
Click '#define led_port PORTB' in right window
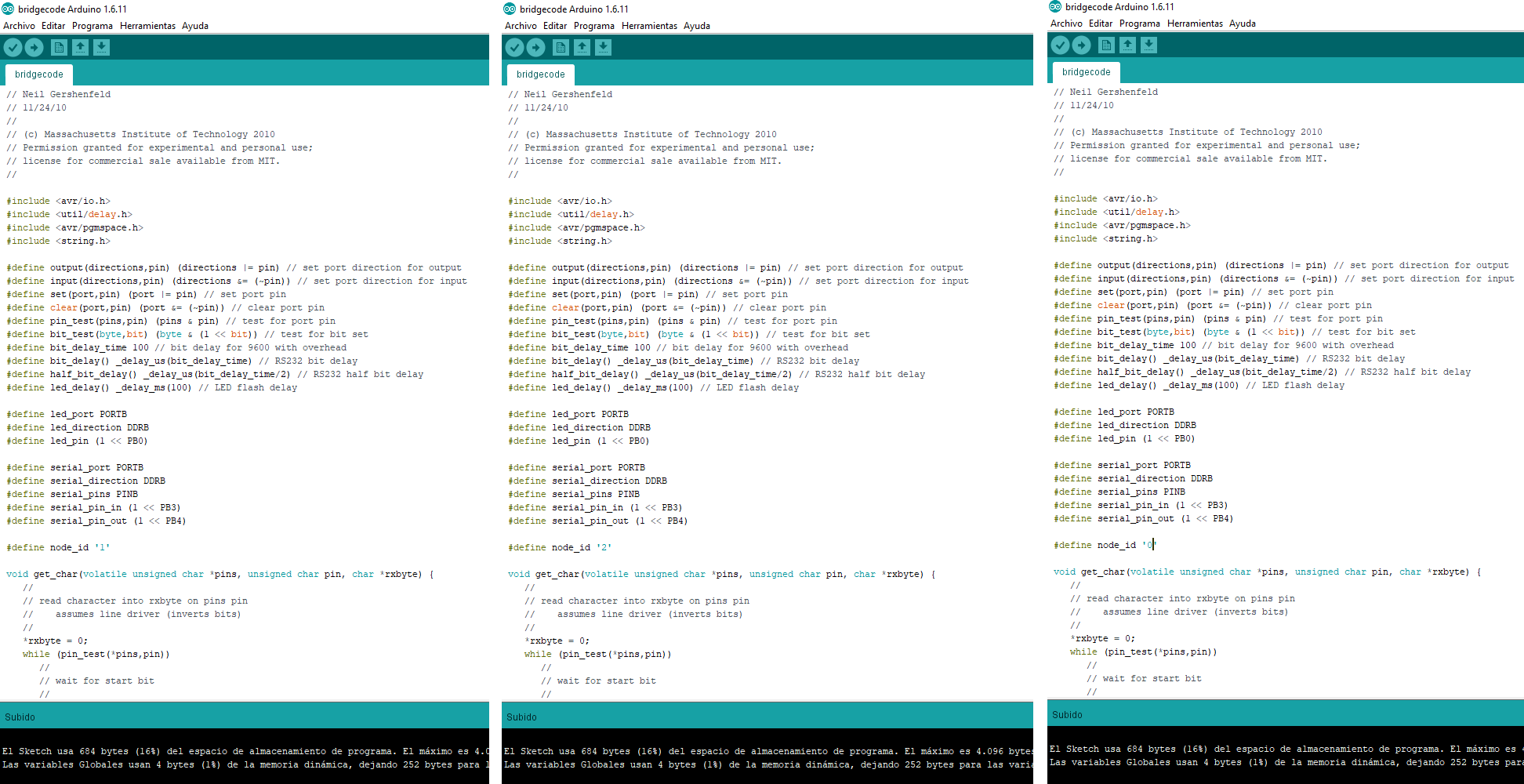1114,412
